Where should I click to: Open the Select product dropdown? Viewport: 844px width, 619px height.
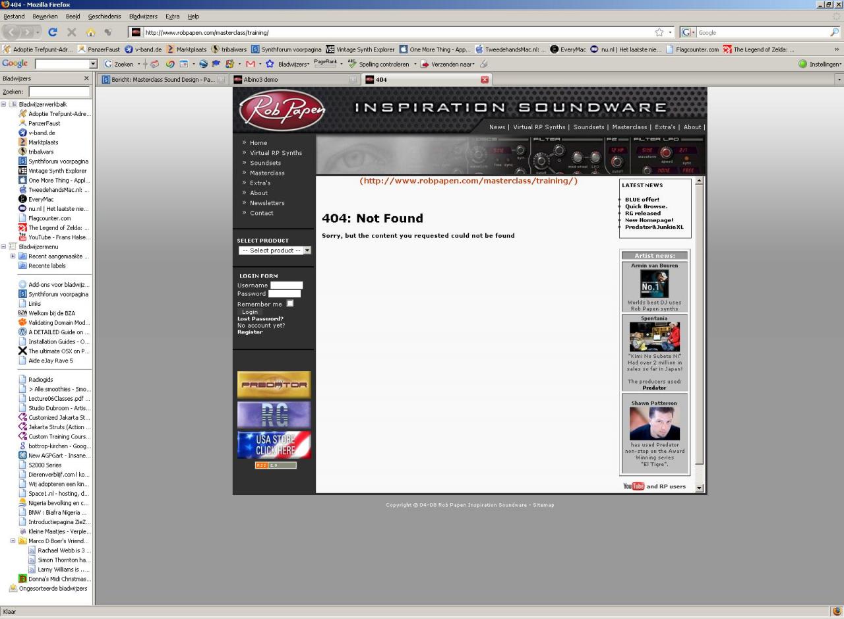coord(274,251)
